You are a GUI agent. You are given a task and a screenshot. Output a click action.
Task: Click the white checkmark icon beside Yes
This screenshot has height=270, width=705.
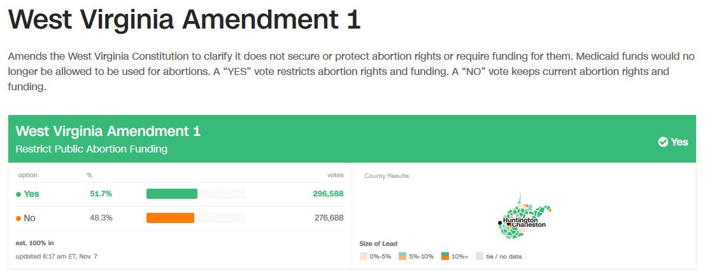(663, 142)
